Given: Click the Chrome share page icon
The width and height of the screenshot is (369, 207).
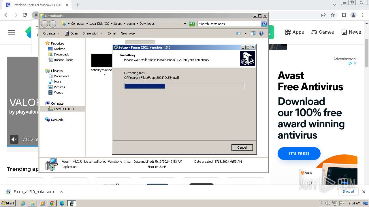Looking at the screenshot, I should pos(323,15).
